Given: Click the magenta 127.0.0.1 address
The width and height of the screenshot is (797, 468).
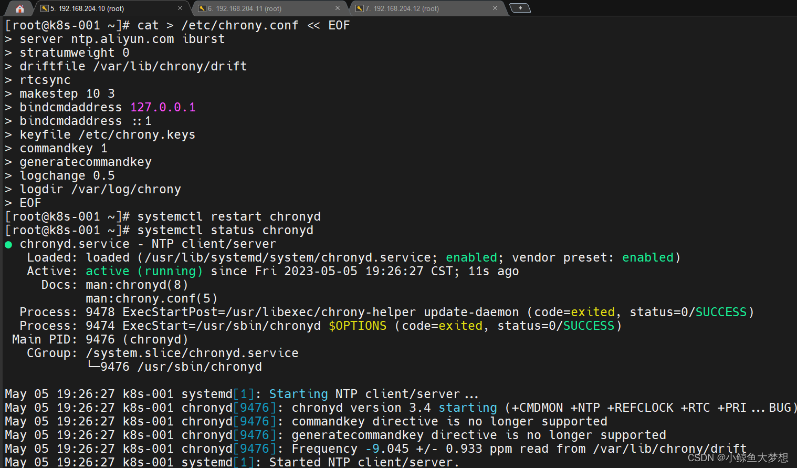Looking at the screenshot, I should [x=163, y=108].
